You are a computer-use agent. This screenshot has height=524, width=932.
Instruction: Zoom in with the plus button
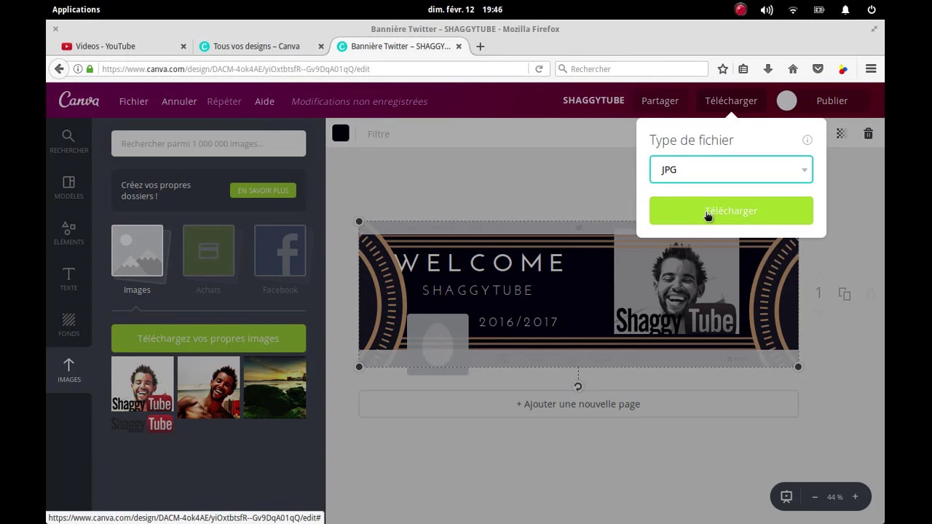(855, 497)
